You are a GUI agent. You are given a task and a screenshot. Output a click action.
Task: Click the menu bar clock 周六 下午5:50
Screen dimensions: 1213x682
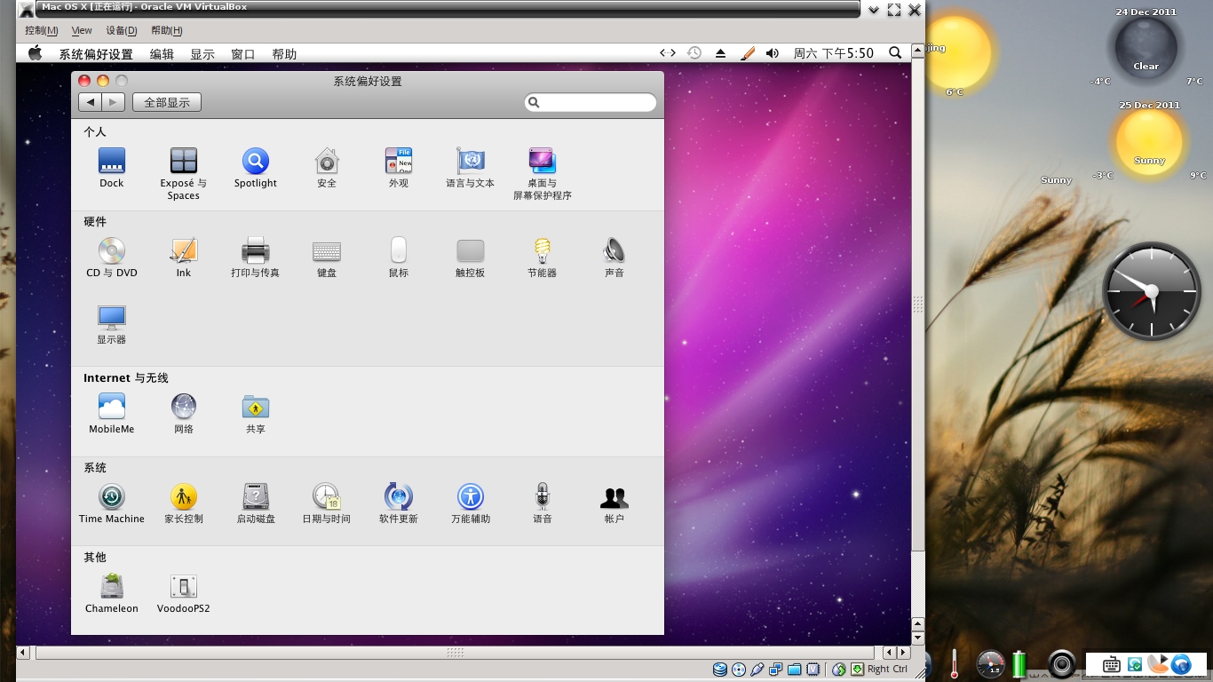[834, 53]
